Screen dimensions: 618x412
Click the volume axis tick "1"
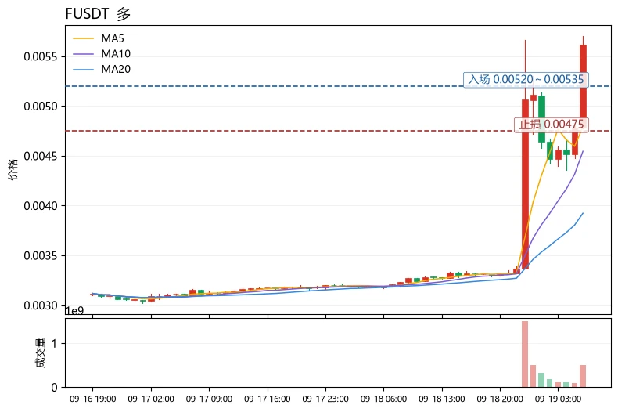tap(54, 343)
